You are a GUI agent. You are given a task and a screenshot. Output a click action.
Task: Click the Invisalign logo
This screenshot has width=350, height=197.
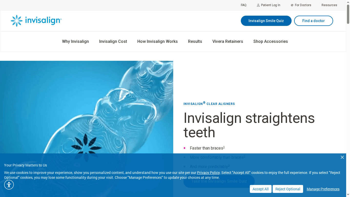coord(36,21)
